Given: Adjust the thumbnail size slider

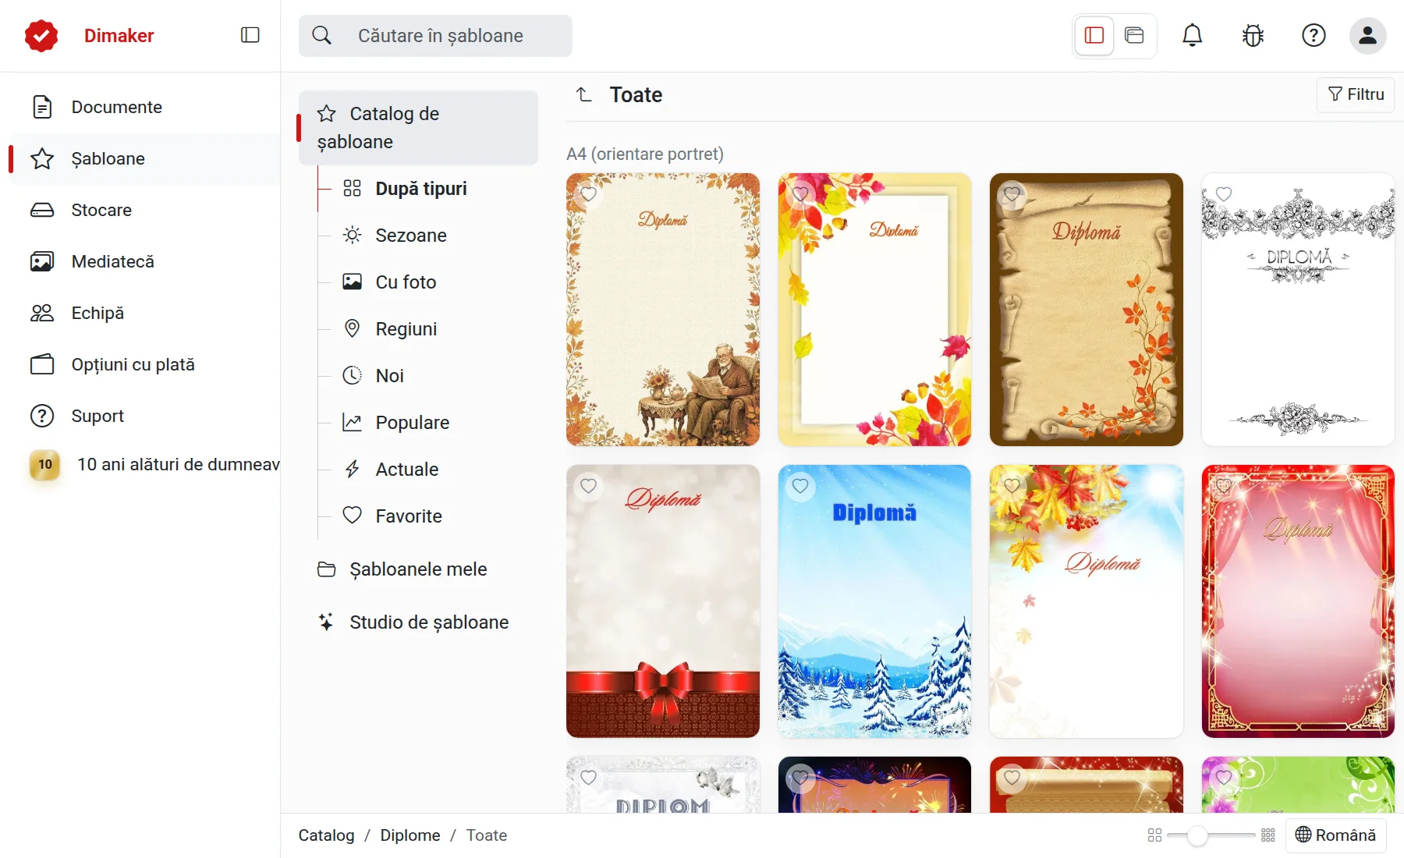Looking at the screenshot, I should (x=1211, y=835).
